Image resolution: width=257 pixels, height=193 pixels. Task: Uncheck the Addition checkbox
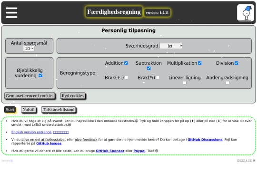click(126, 63)
